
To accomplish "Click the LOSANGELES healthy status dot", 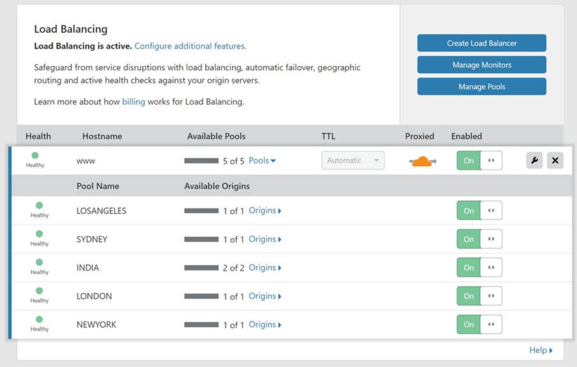I will coord(39,205).
